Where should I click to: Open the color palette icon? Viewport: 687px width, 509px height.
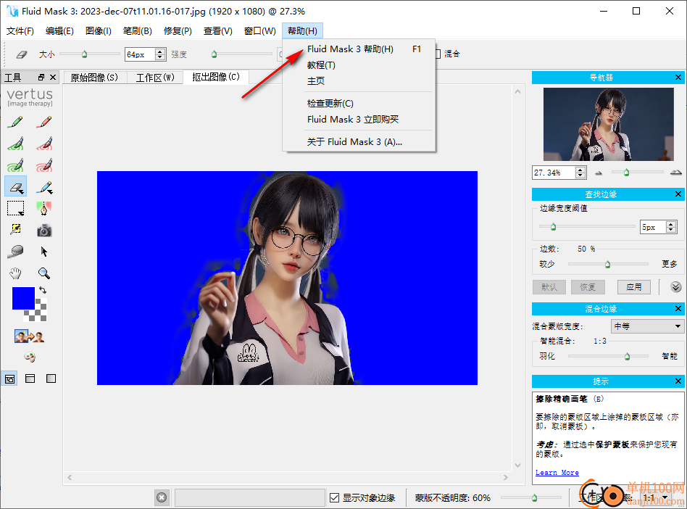[30, 357]
